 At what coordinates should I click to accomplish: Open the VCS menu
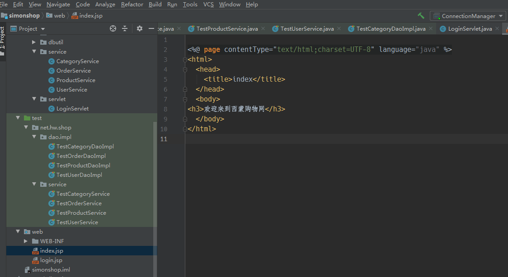pos(208,4)
